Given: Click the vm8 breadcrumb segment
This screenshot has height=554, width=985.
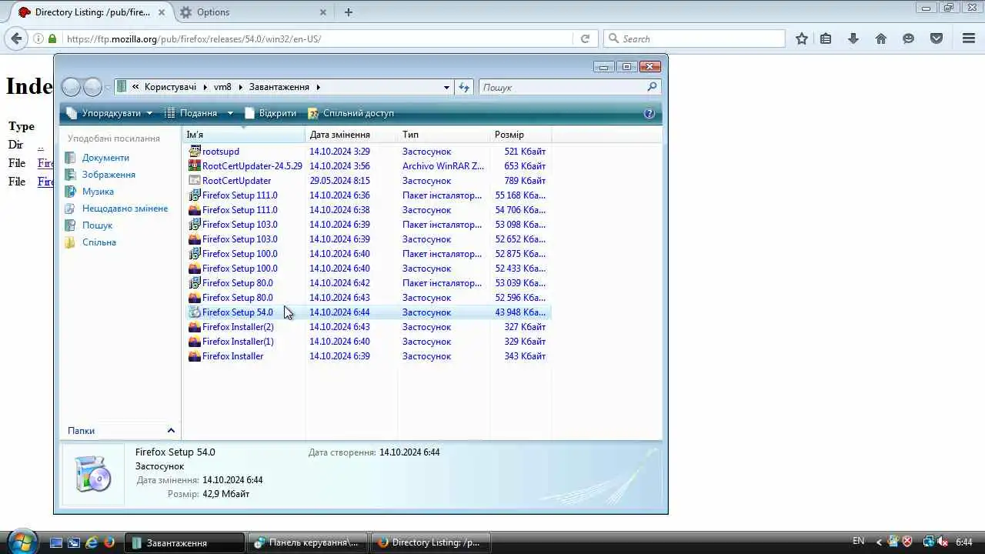Looking at the screenshot, I should [x=222, y=87].
